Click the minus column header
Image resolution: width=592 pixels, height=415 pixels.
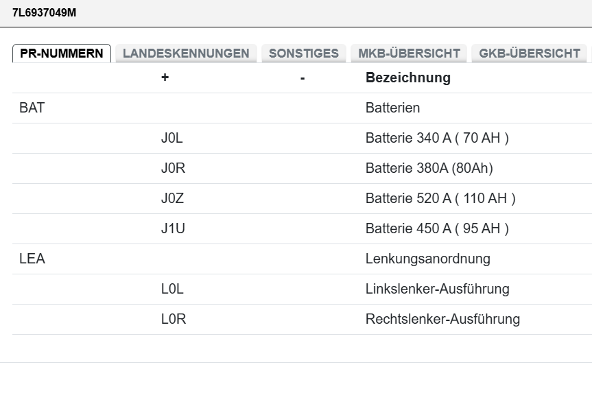303,78
